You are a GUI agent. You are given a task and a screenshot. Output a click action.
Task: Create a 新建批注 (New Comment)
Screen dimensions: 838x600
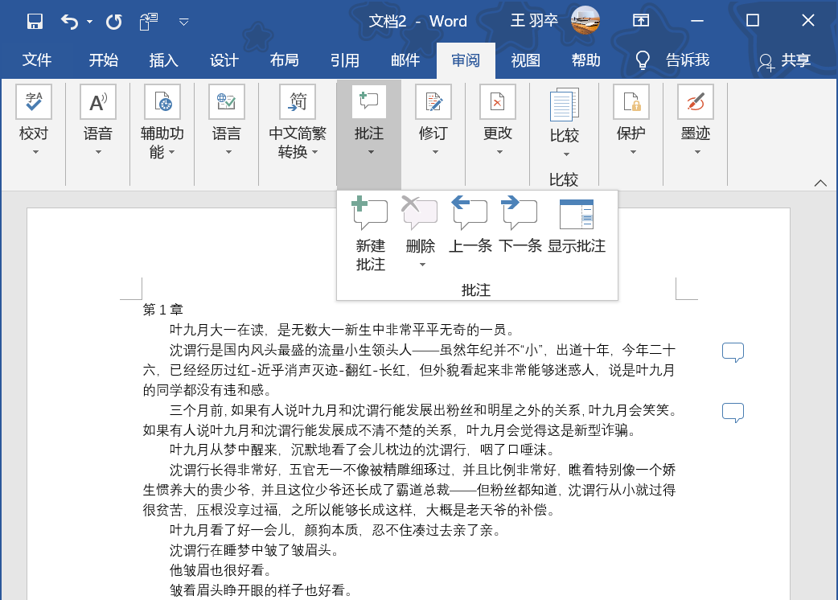point(369,229)
